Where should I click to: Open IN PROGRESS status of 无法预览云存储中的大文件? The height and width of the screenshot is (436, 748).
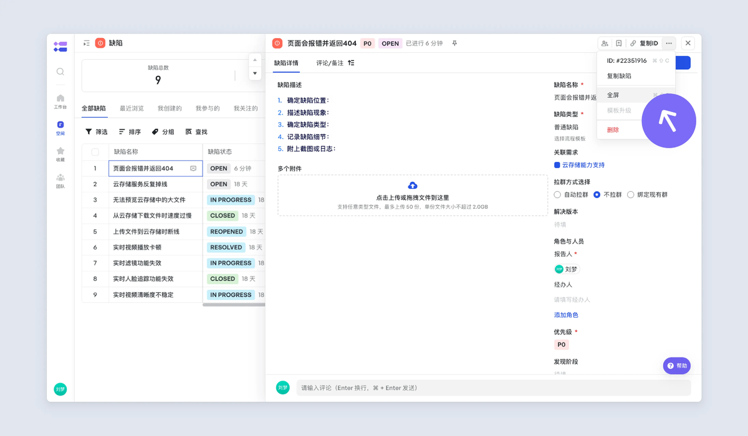(x=231, y=200)
